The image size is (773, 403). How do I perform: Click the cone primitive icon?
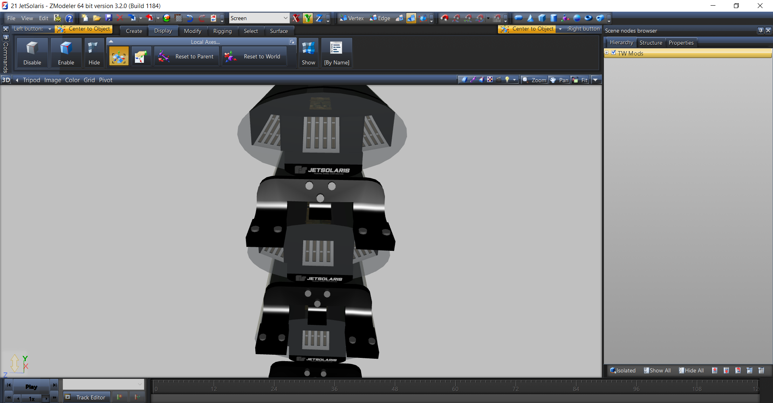(530, 18)
